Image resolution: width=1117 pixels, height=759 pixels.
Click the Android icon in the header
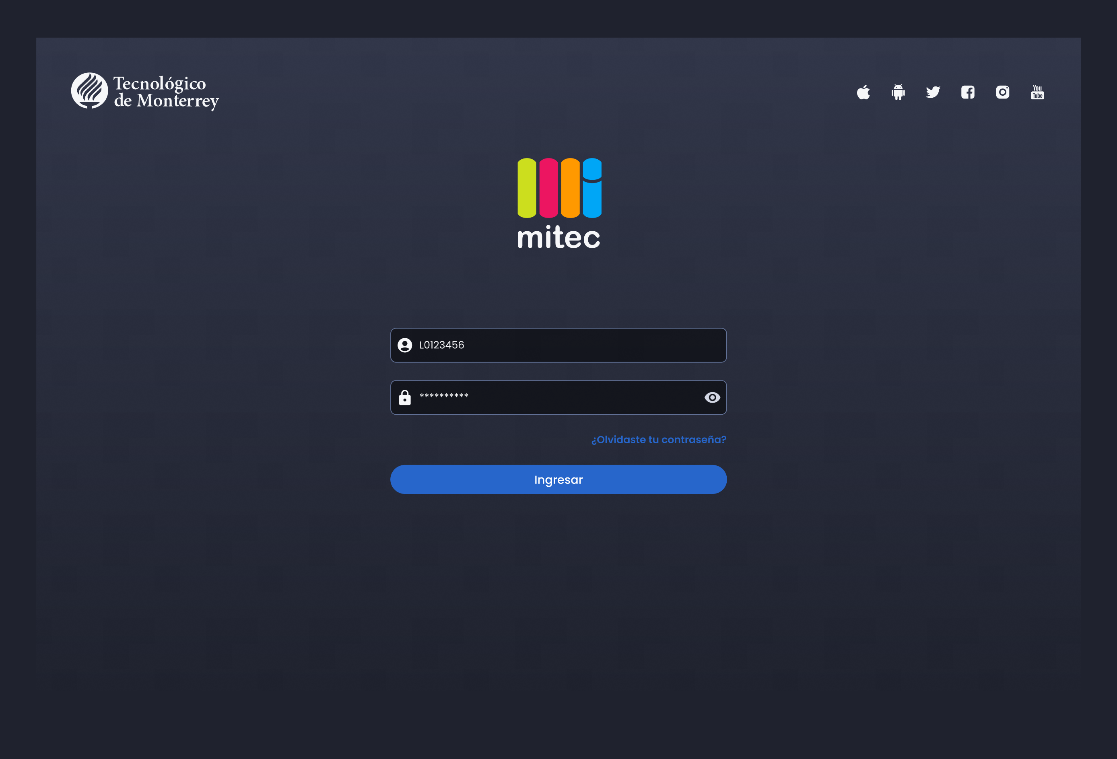[x=898, y=92]
